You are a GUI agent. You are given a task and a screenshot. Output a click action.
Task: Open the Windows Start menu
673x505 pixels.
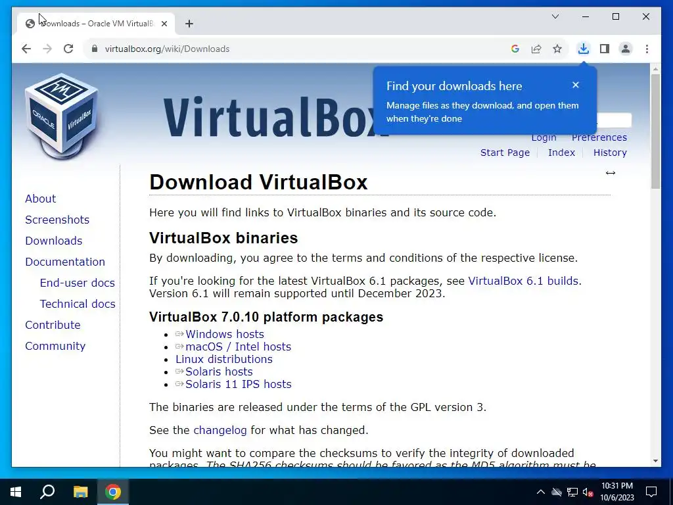pos(16,492)
